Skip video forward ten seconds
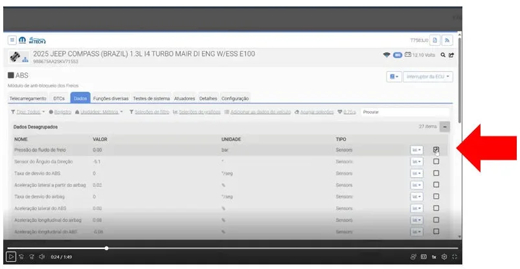 click(x=32, y=257)
